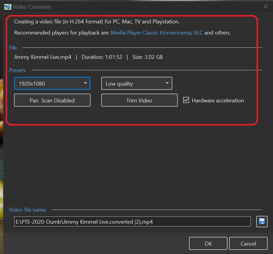Click the Video file name section heading
273x254 pixels.
[27, 210]
